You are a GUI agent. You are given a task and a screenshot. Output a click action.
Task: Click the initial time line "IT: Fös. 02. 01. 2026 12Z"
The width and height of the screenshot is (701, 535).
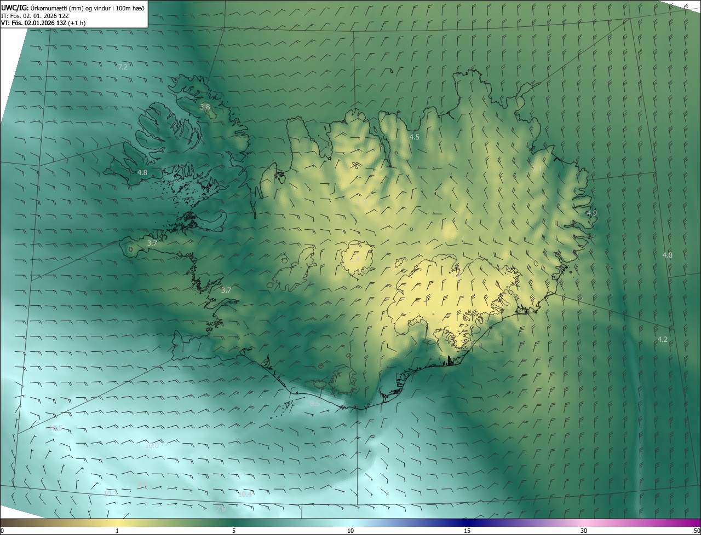35,15
